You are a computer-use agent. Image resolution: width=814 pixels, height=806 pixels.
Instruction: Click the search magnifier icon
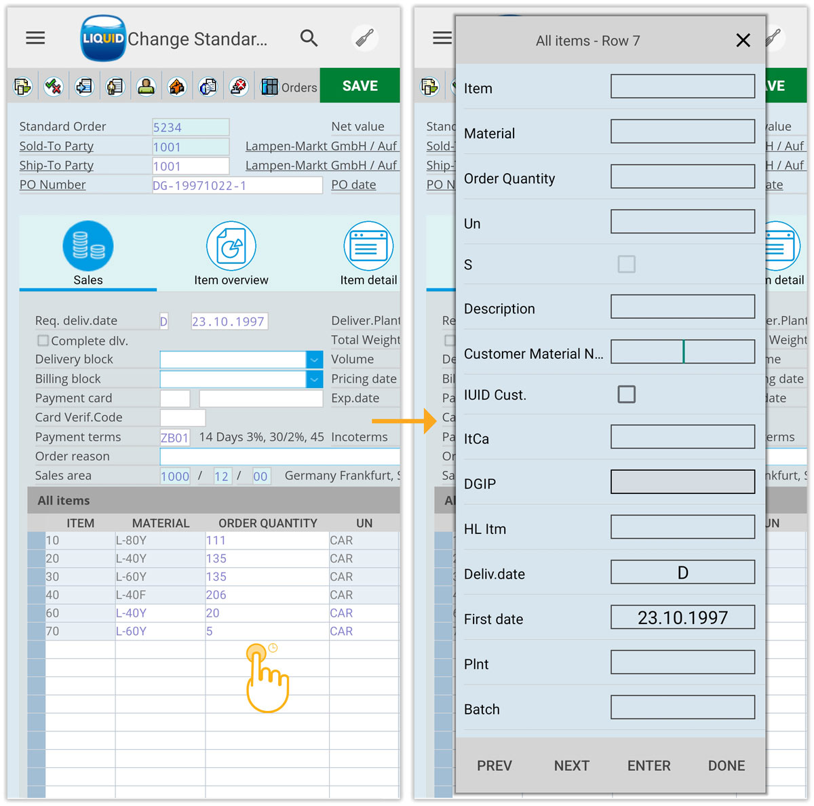309,38
